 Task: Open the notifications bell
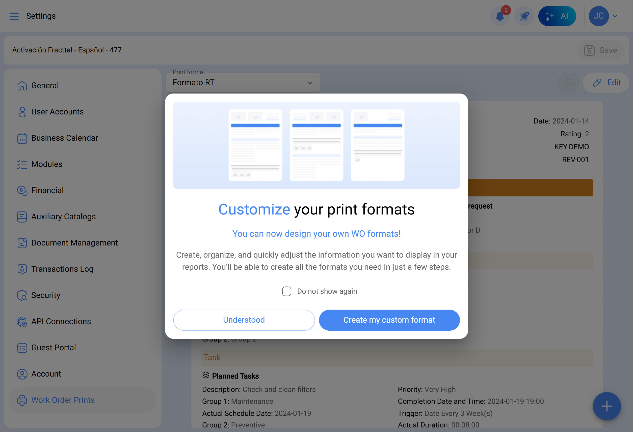coord(500,16)
